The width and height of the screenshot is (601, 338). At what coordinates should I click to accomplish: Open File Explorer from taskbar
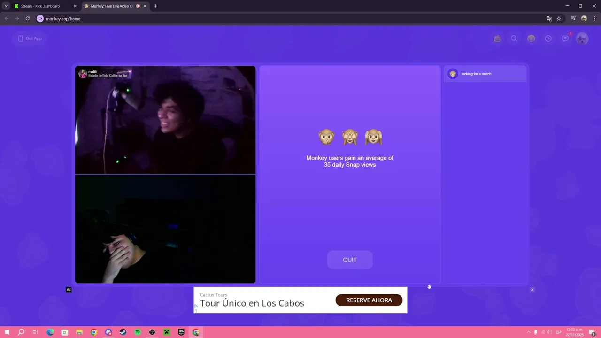click(79, 332)
